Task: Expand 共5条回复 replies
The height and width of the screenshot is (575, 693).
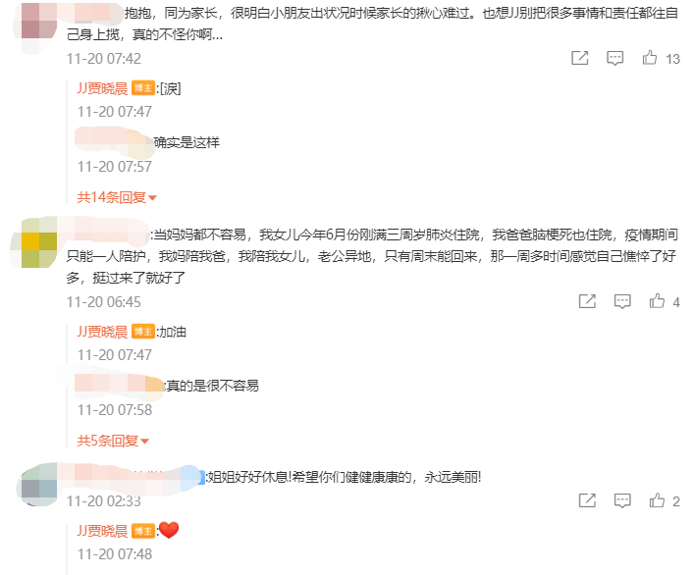Action: [x=113, y=441]
